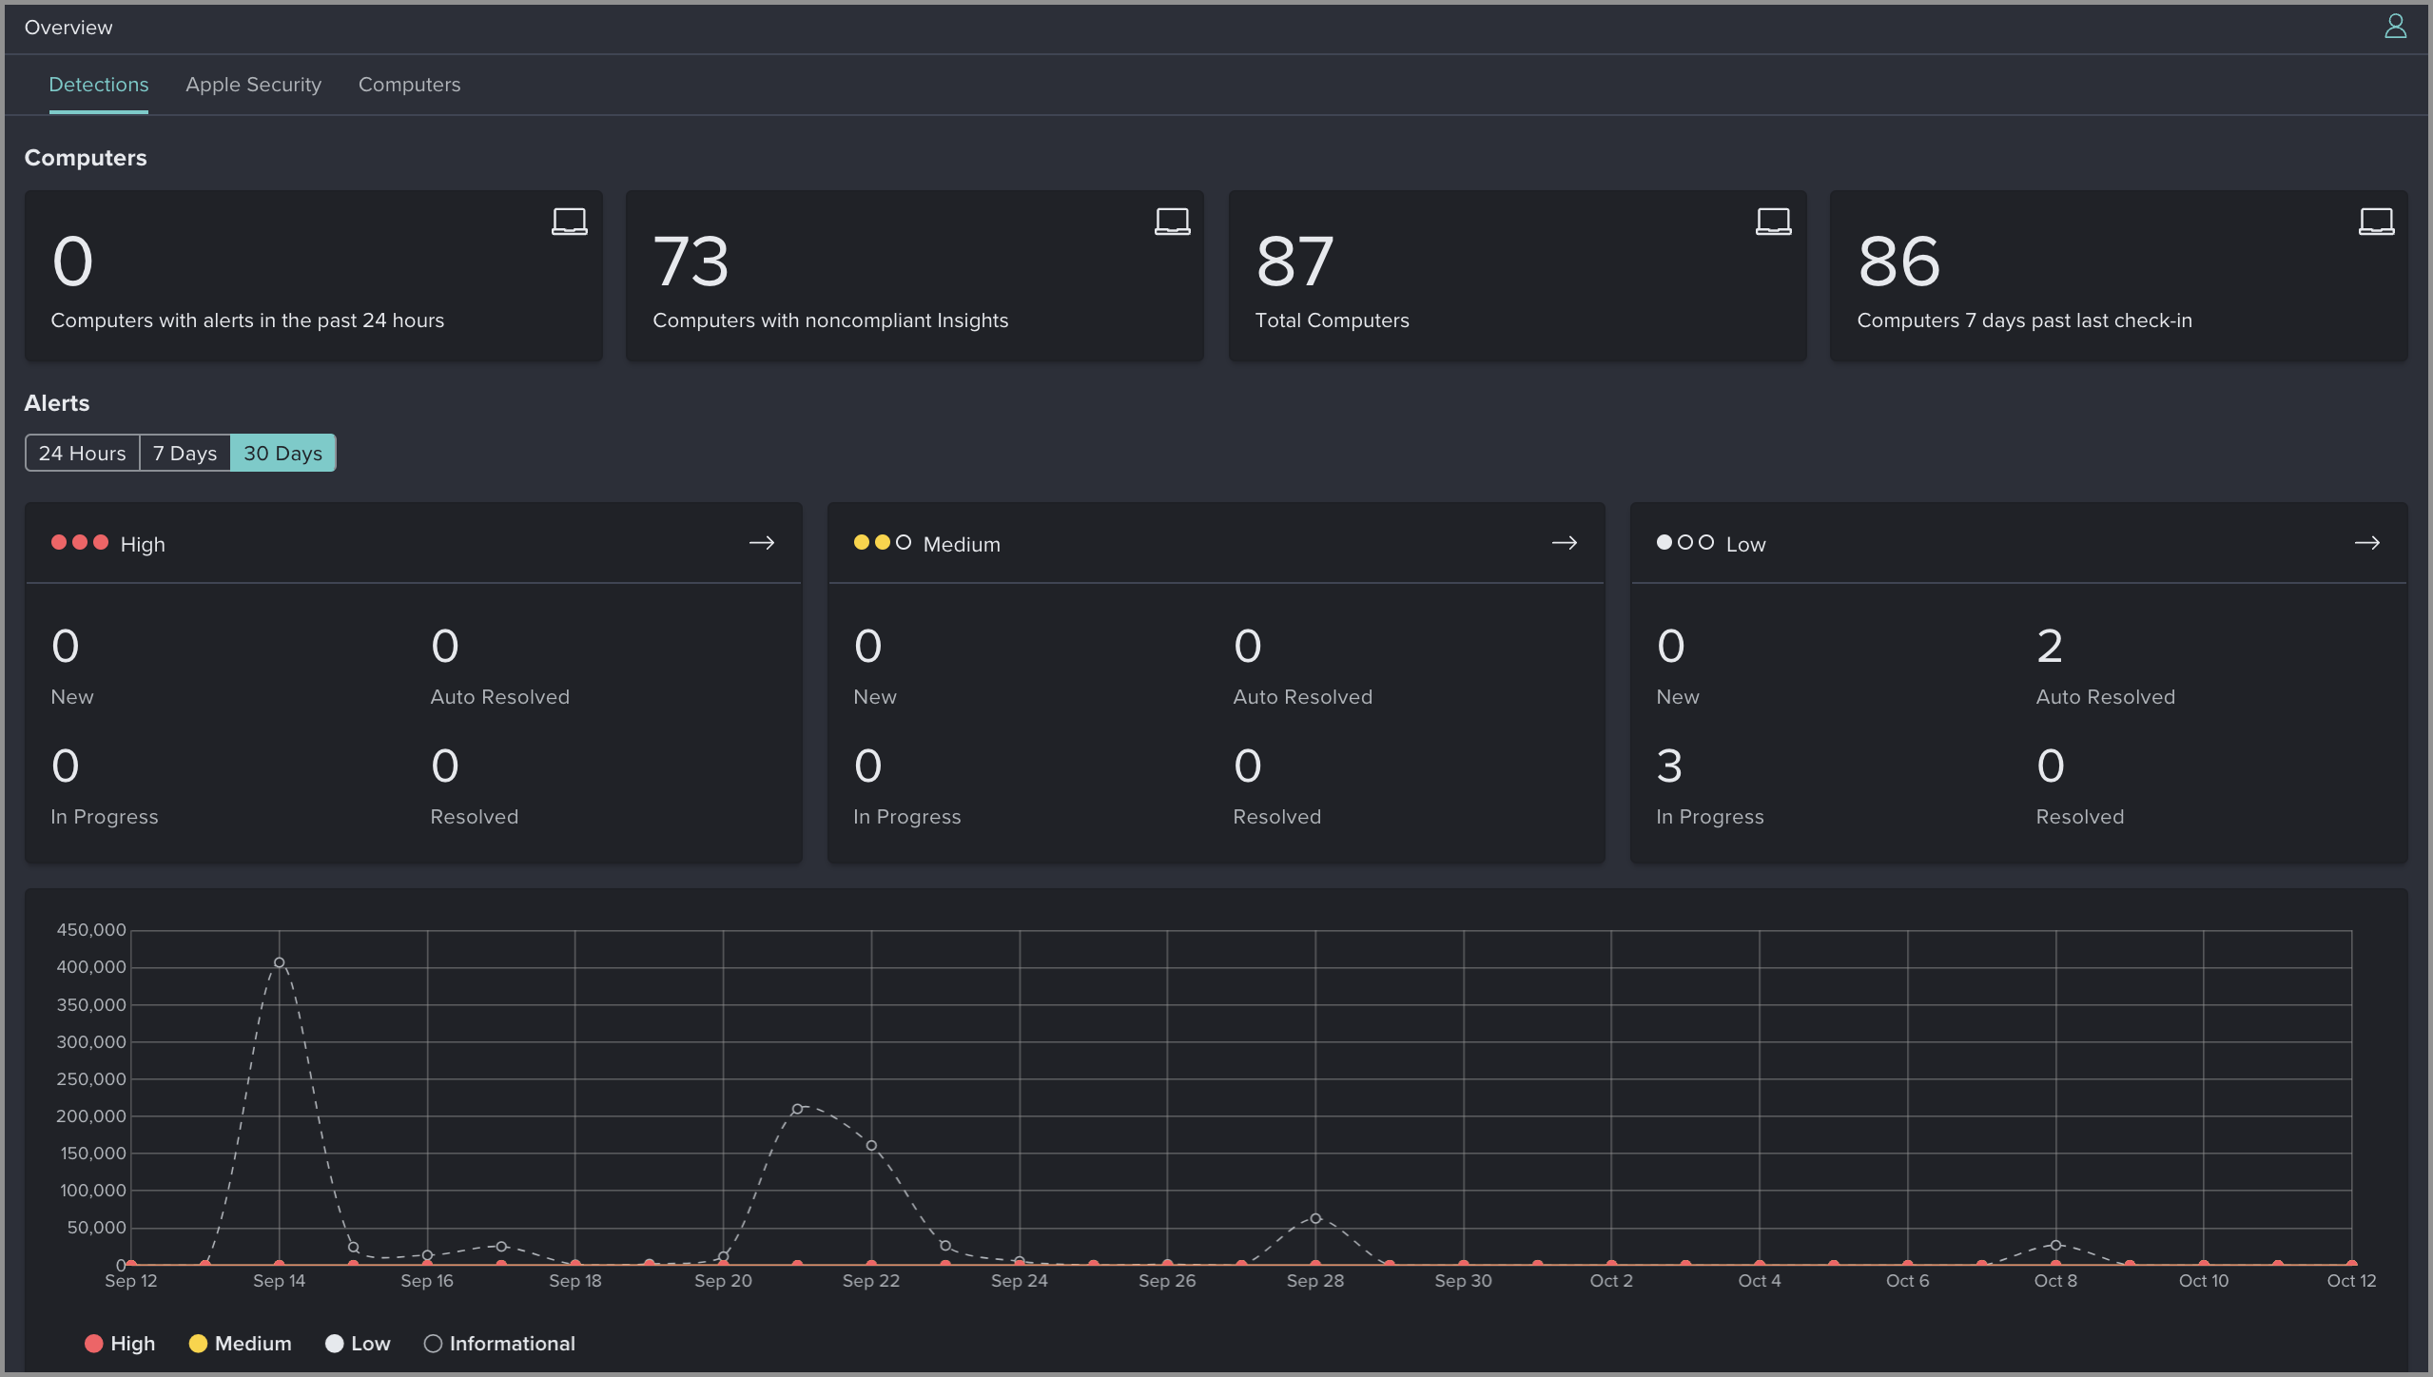This screenshot has width=2433, height=1377.
Task: Click the Computers section heading
Action: click(86, 158)
